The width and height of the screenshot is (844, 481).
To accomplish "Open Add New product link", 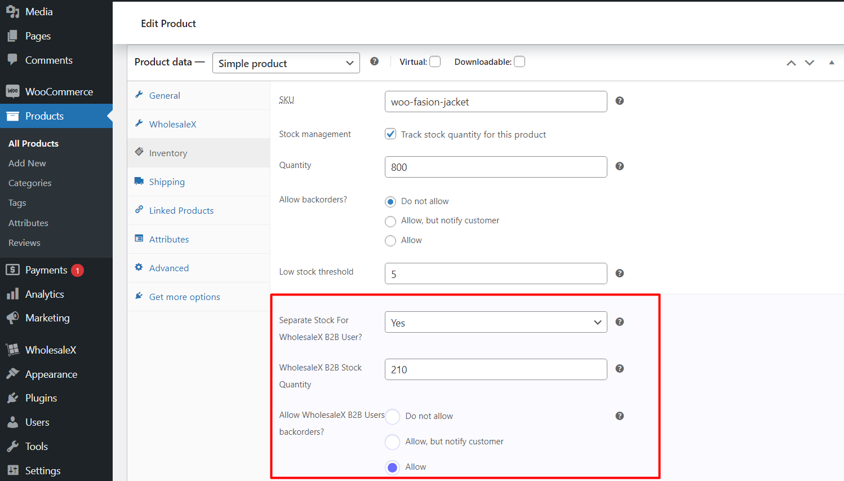I will 27,163.
